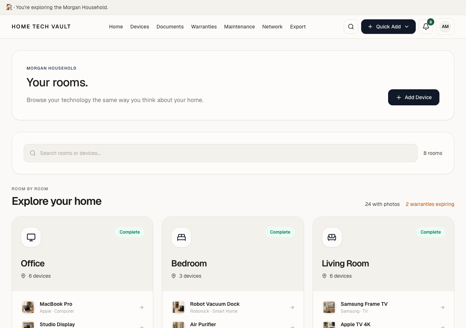The width and height of the screenshot is (466, 328).
Task: Select the MacBook Pro device row
Action: (83, 307)
